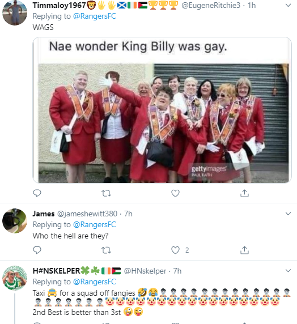The image size is (297, 324).
Task: Like the tweet with the red jackets photo
Action: (175, 193)
